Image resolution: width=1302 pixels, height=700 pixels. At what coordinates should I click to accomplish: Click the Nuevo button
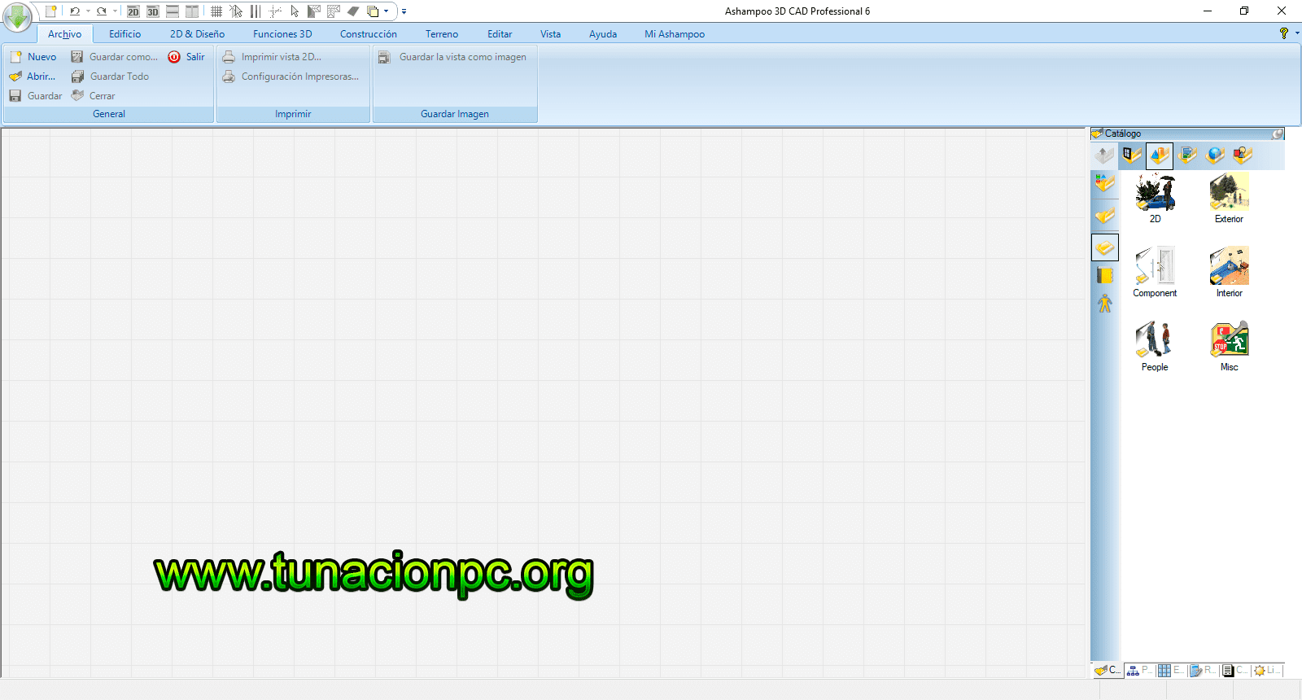(33, 57)
